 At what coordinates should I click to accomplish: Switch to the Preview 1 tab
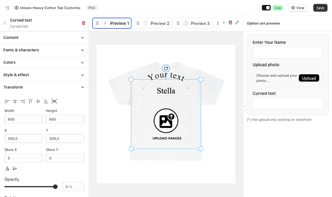pyautogui.click(x=112, y=23)
